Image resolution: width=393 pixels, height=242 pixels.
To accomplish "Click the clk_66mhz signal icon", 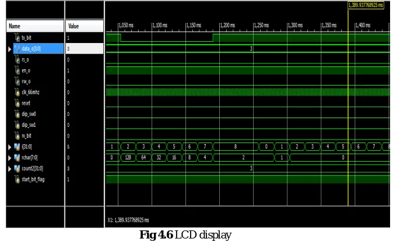I will [17, 92].
